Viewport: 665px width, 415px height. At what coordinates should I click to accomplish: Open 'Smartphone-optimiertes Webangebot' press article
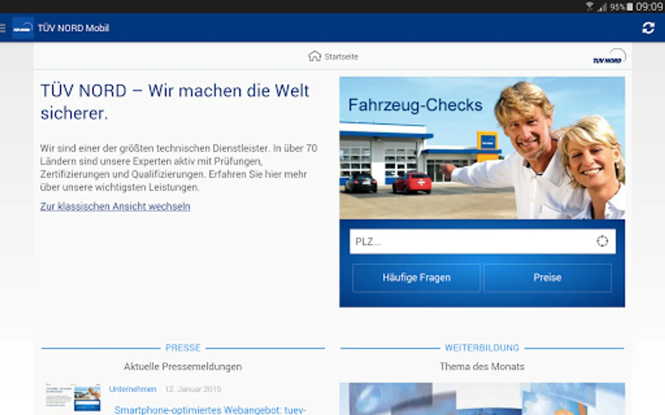point(210,409)
